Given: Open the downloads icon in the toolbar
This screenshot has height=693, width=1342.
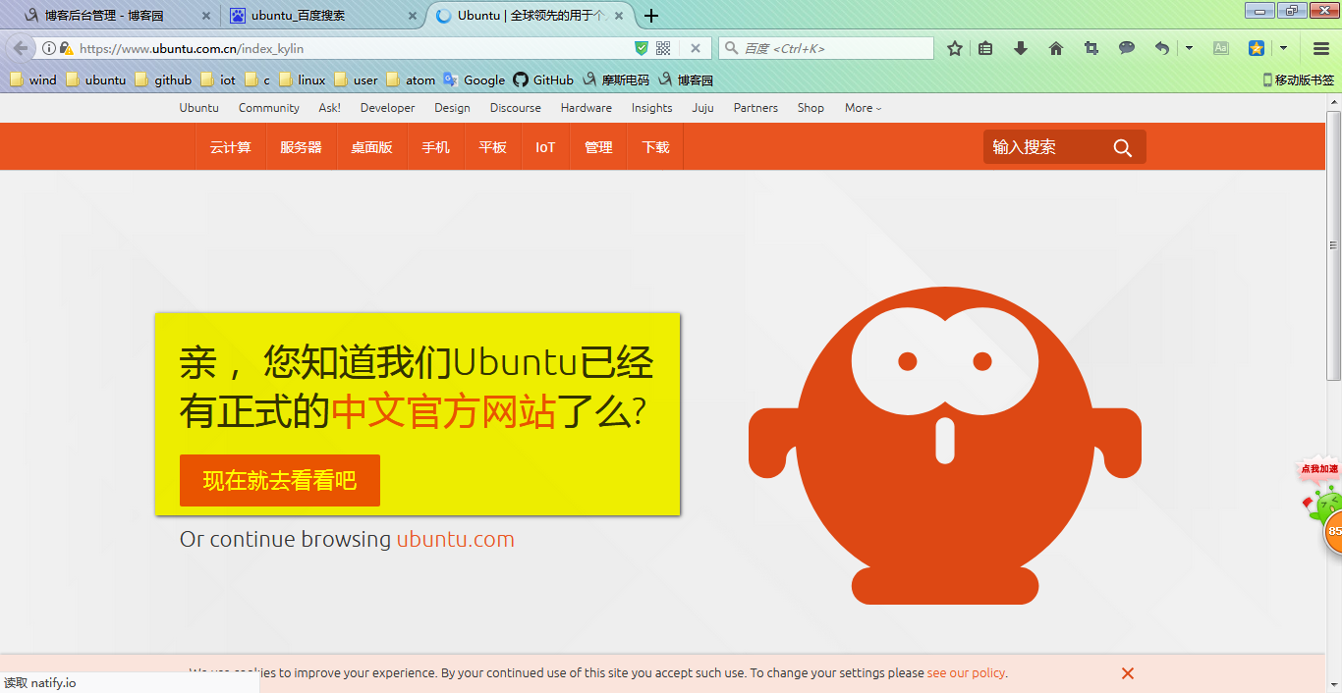Looking at the screenshot, I should [1020, 47].
